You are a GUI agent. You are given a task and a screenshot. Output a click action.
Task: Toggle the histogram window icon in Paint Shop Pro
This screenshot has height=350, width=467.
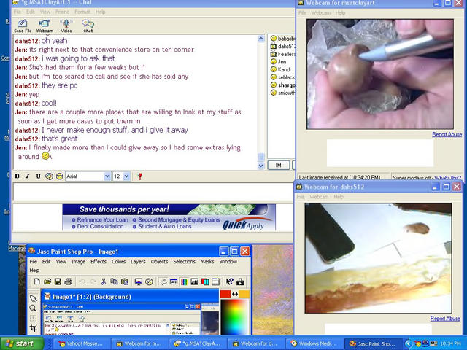coord(195,281)
